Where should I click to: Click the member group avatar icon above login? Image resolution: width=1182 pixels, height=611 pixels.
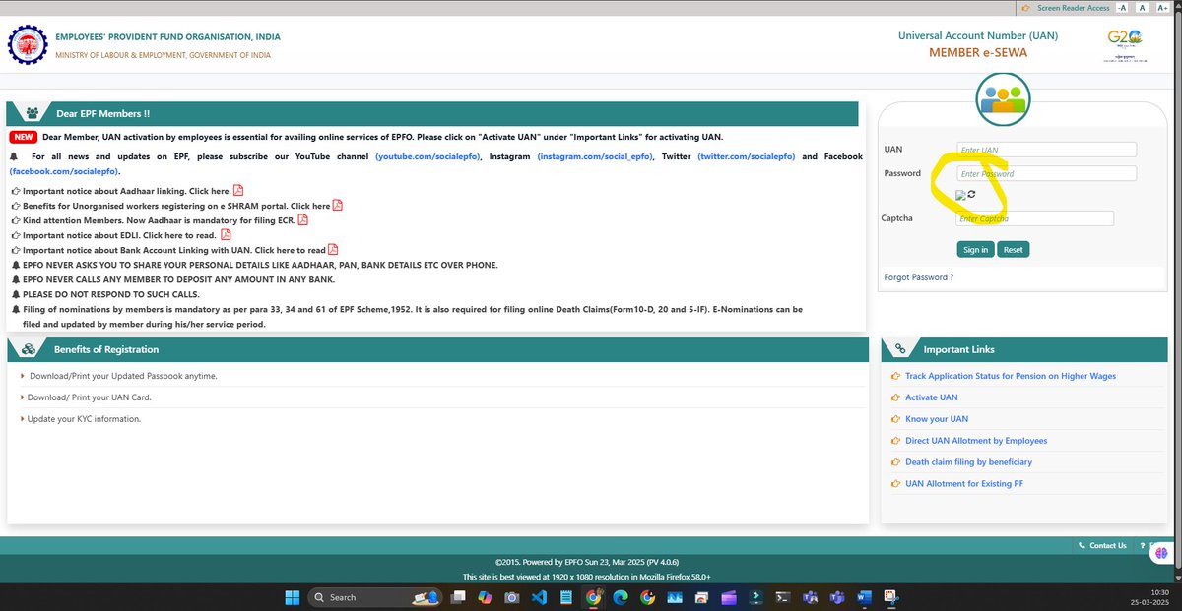point(1002,98)
